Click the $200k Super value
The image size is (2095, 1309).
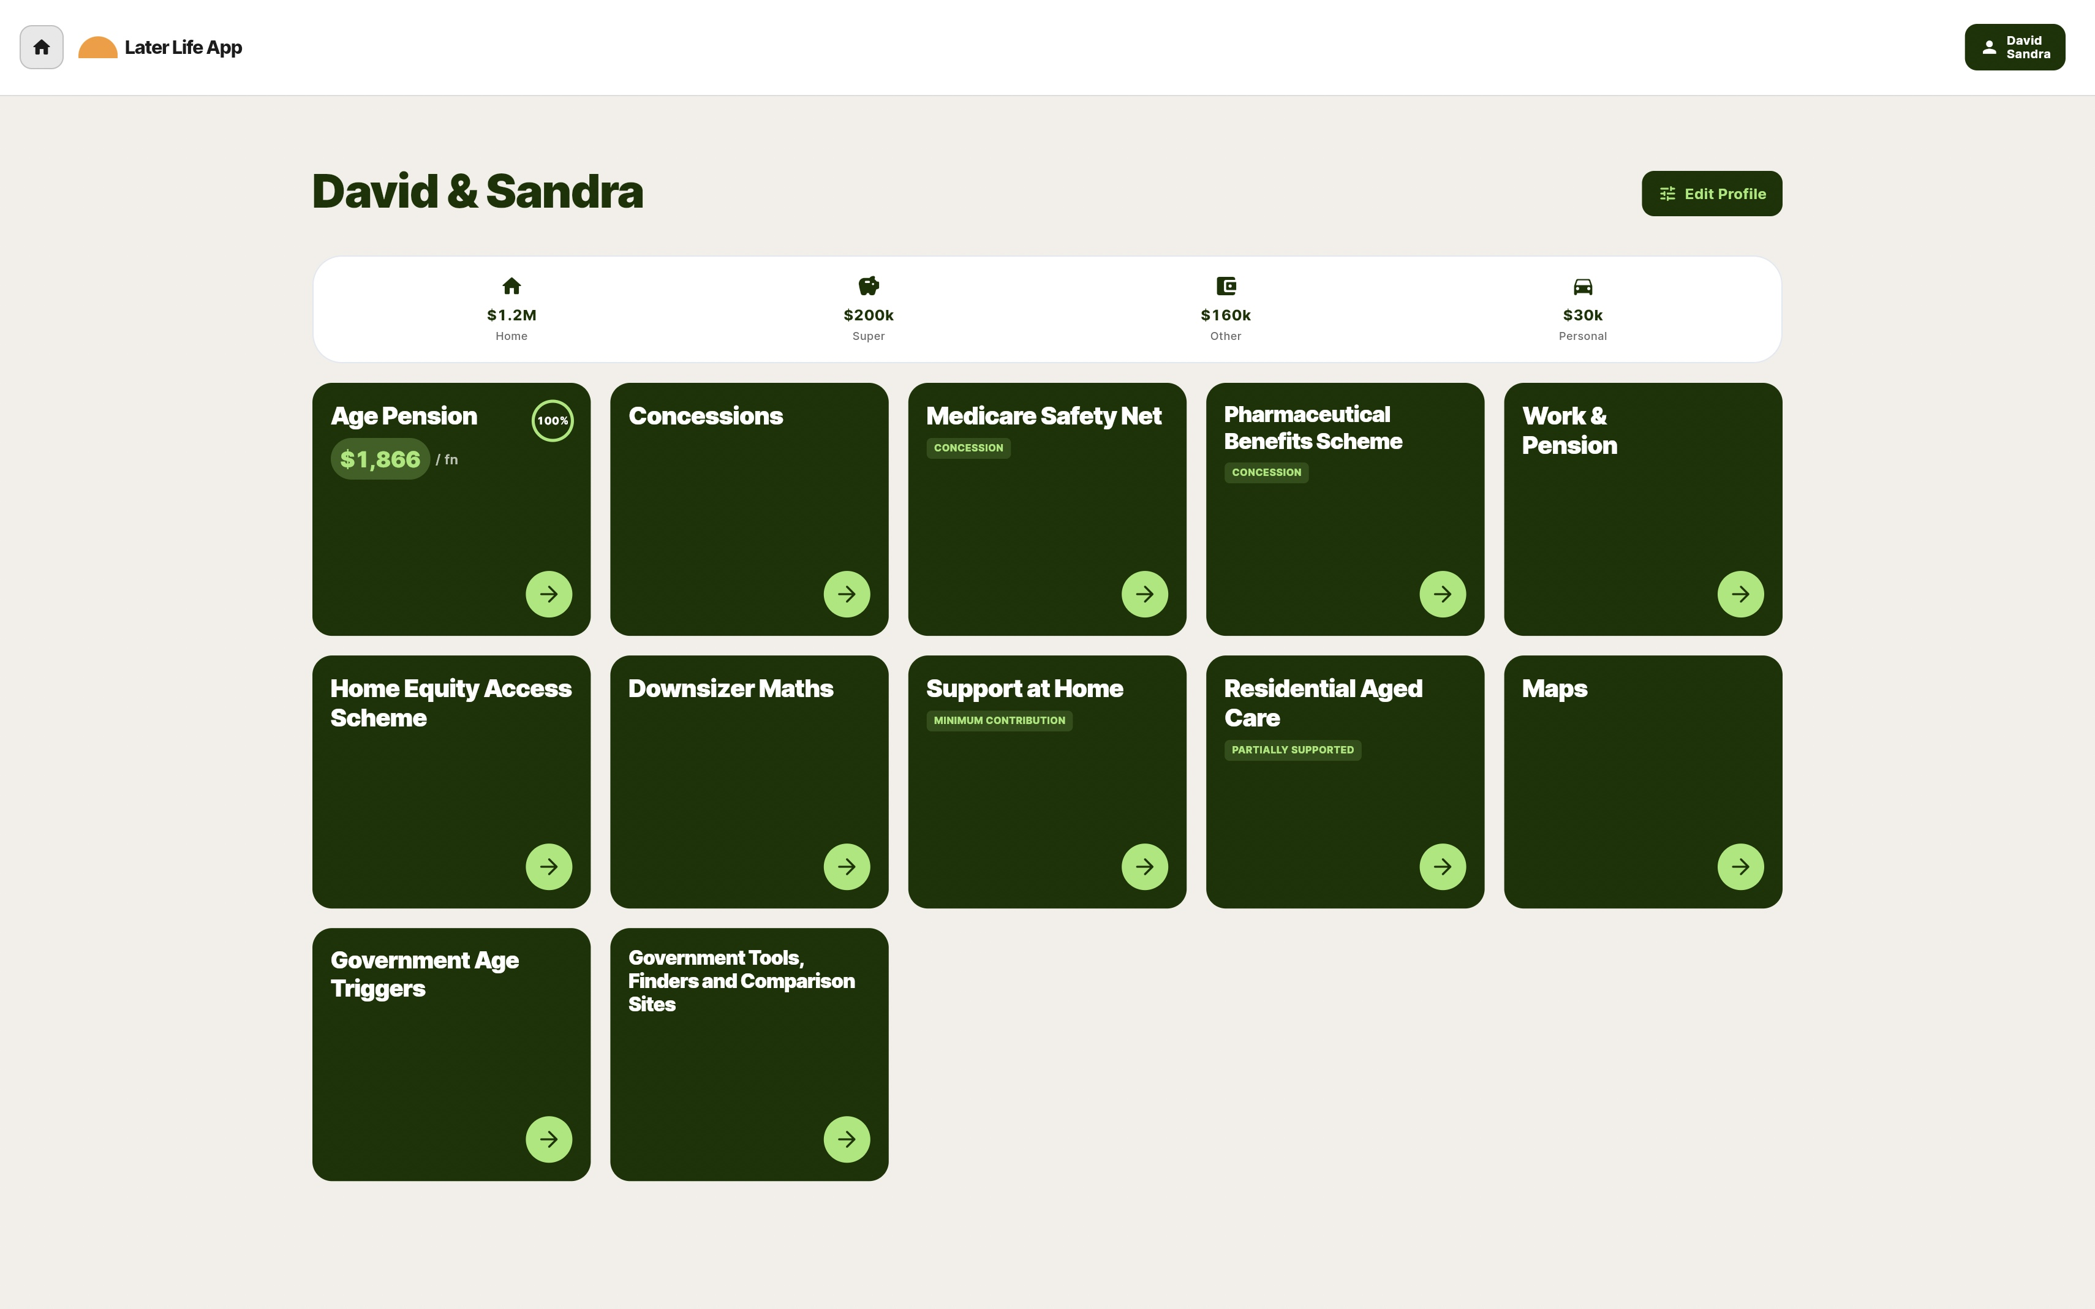pyautogui.click(x=868, y=315)
